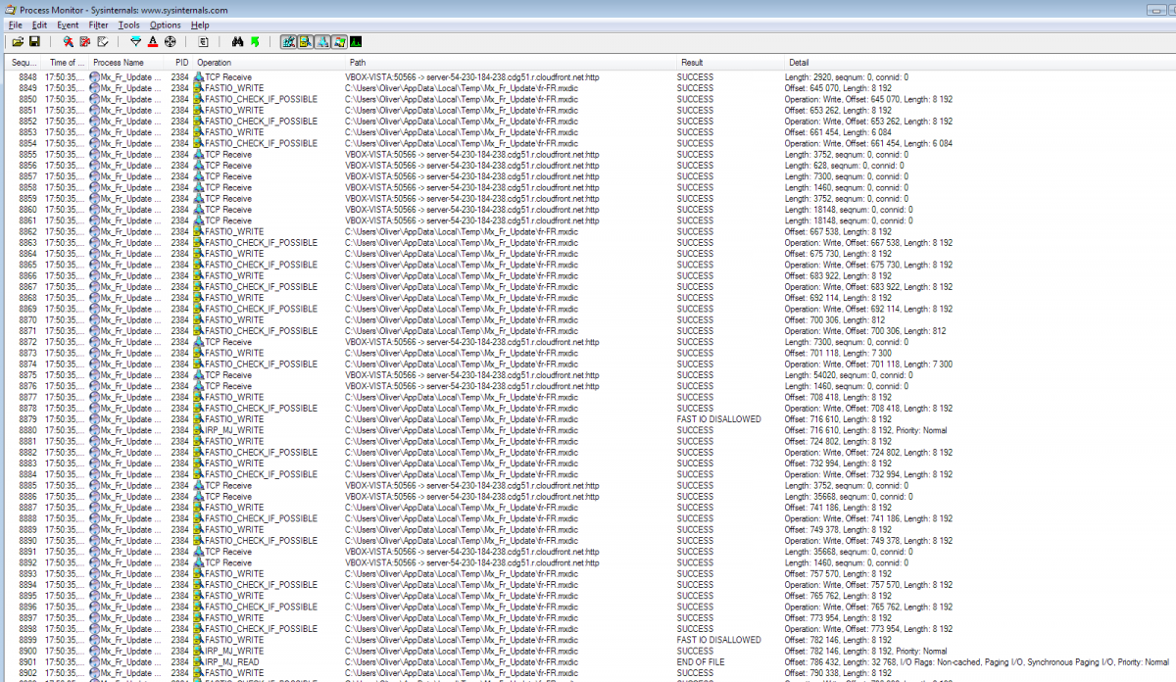Click the operation icon in row 8901
This screenshot has height=682, width=1176.
pos(198,662)
